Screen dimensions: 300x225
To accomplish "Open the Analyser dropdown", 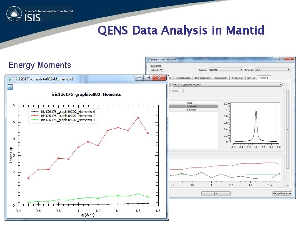I will [x=226, y=70].
